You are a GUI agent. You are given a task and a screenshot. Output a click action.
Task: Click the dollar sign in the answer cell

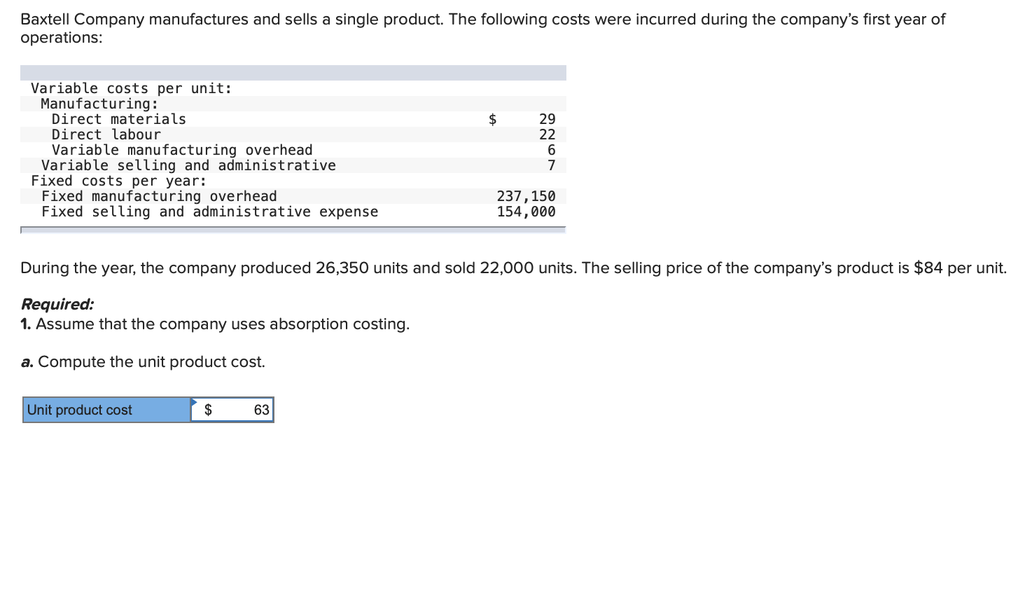[208, 410]
